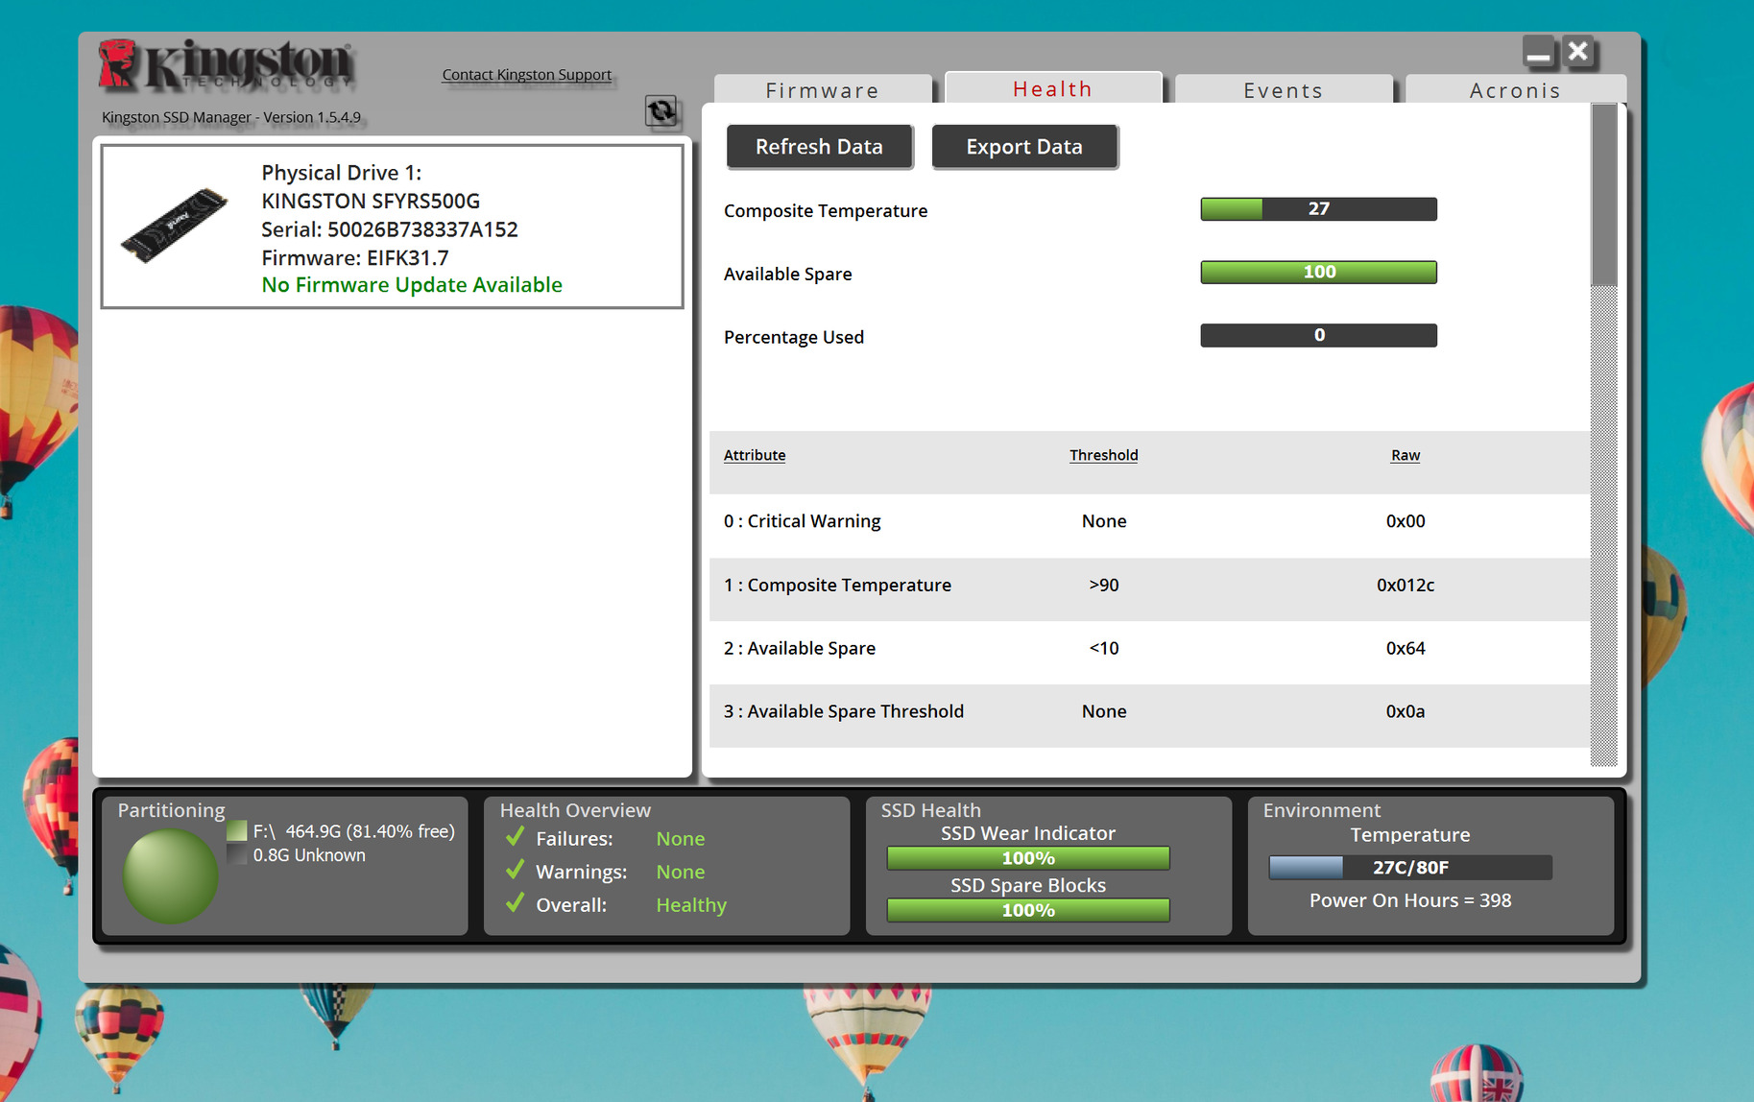Click the Overall Healthy status text
The width and height of the screenshot is (1754, 1102).
point(691,905)
